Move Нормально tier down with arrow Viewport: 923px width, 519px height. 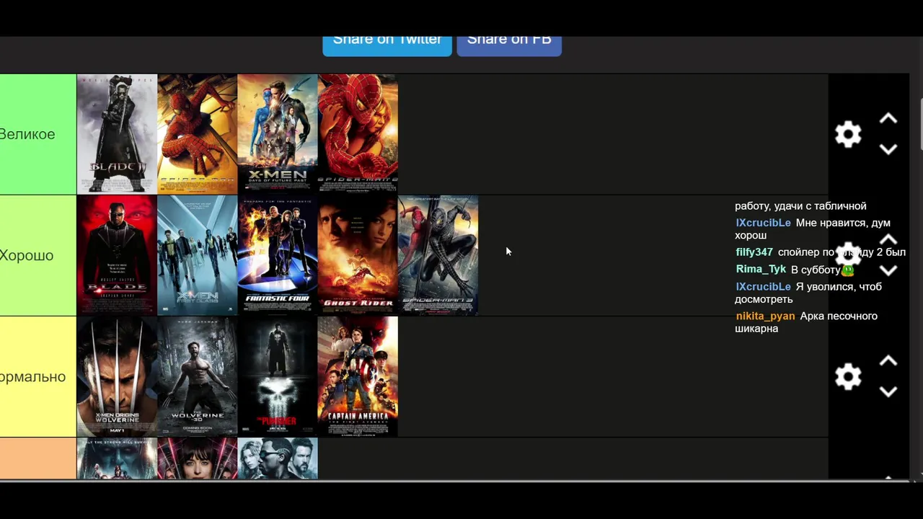point(888,391)
